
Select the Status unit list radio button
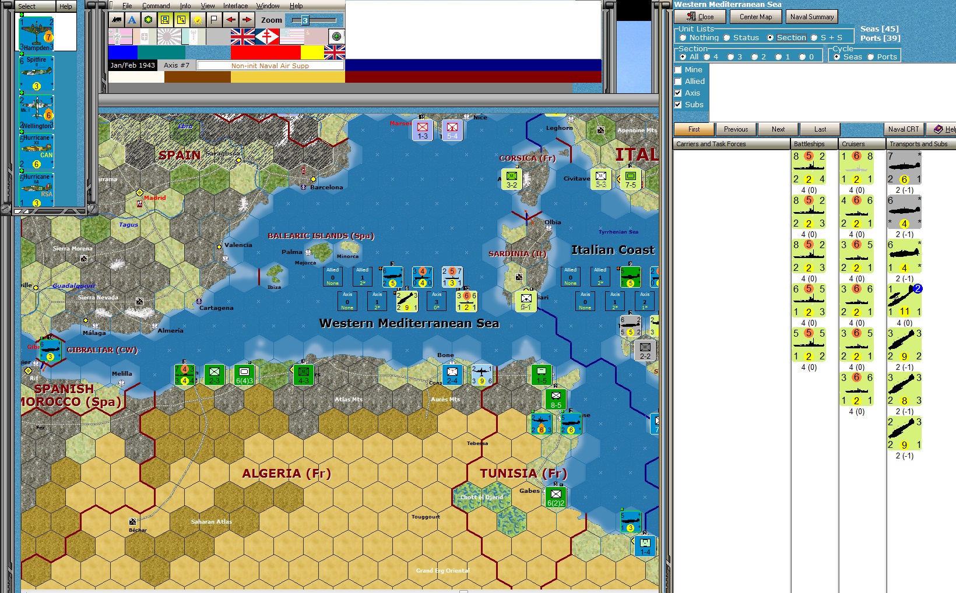[727, 38]
